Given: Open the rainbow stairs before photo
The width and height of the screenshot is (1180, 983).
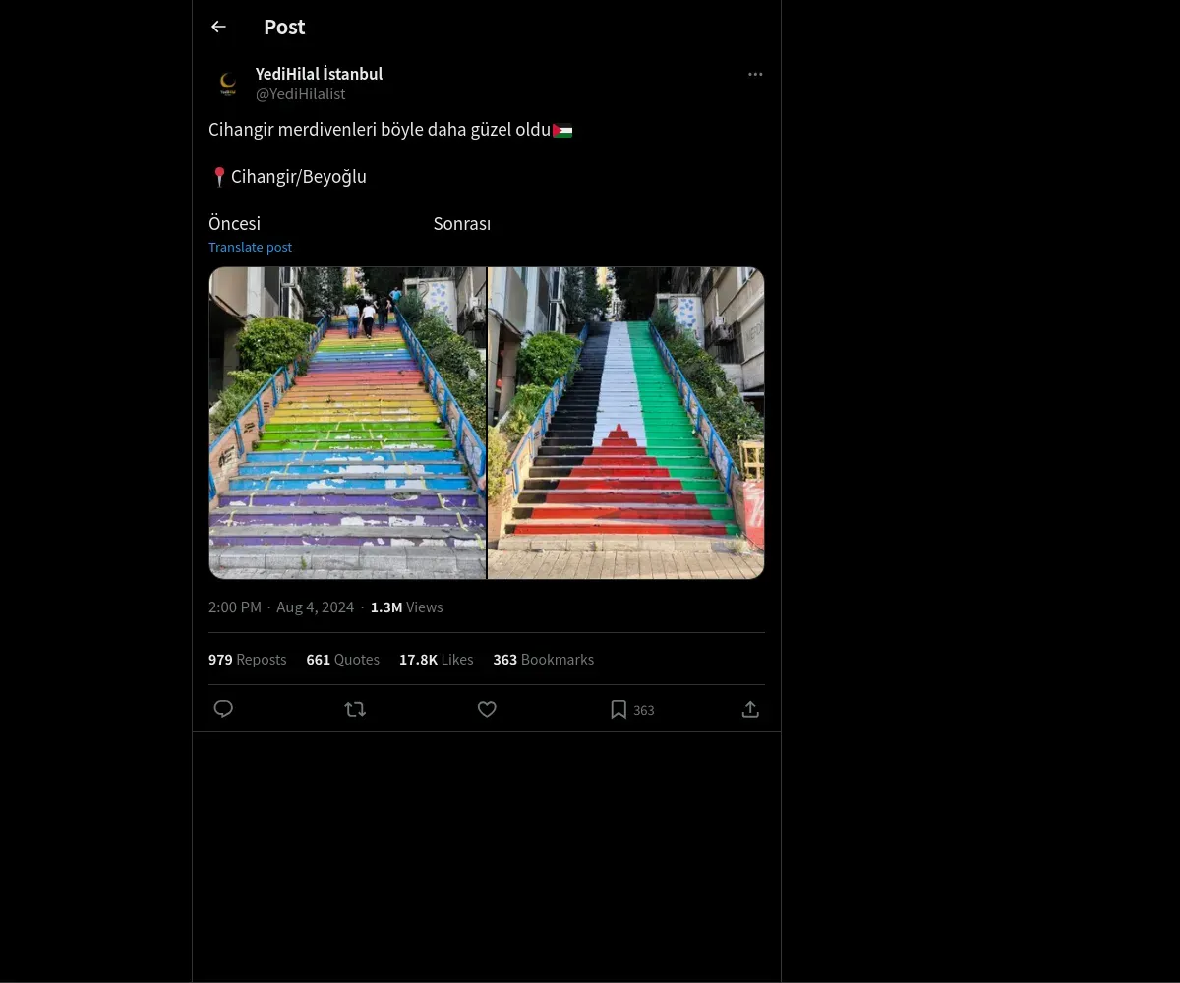Looking at the screenshot, I should click(347, 423).
